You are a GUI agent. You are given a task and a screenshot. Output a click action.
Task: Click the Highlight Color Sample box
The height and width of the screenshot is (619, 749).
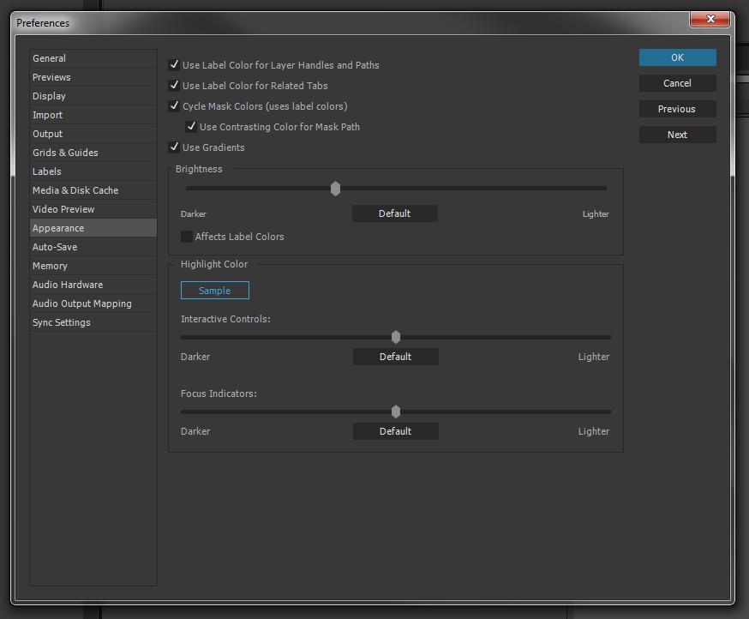tap(214, 290)
